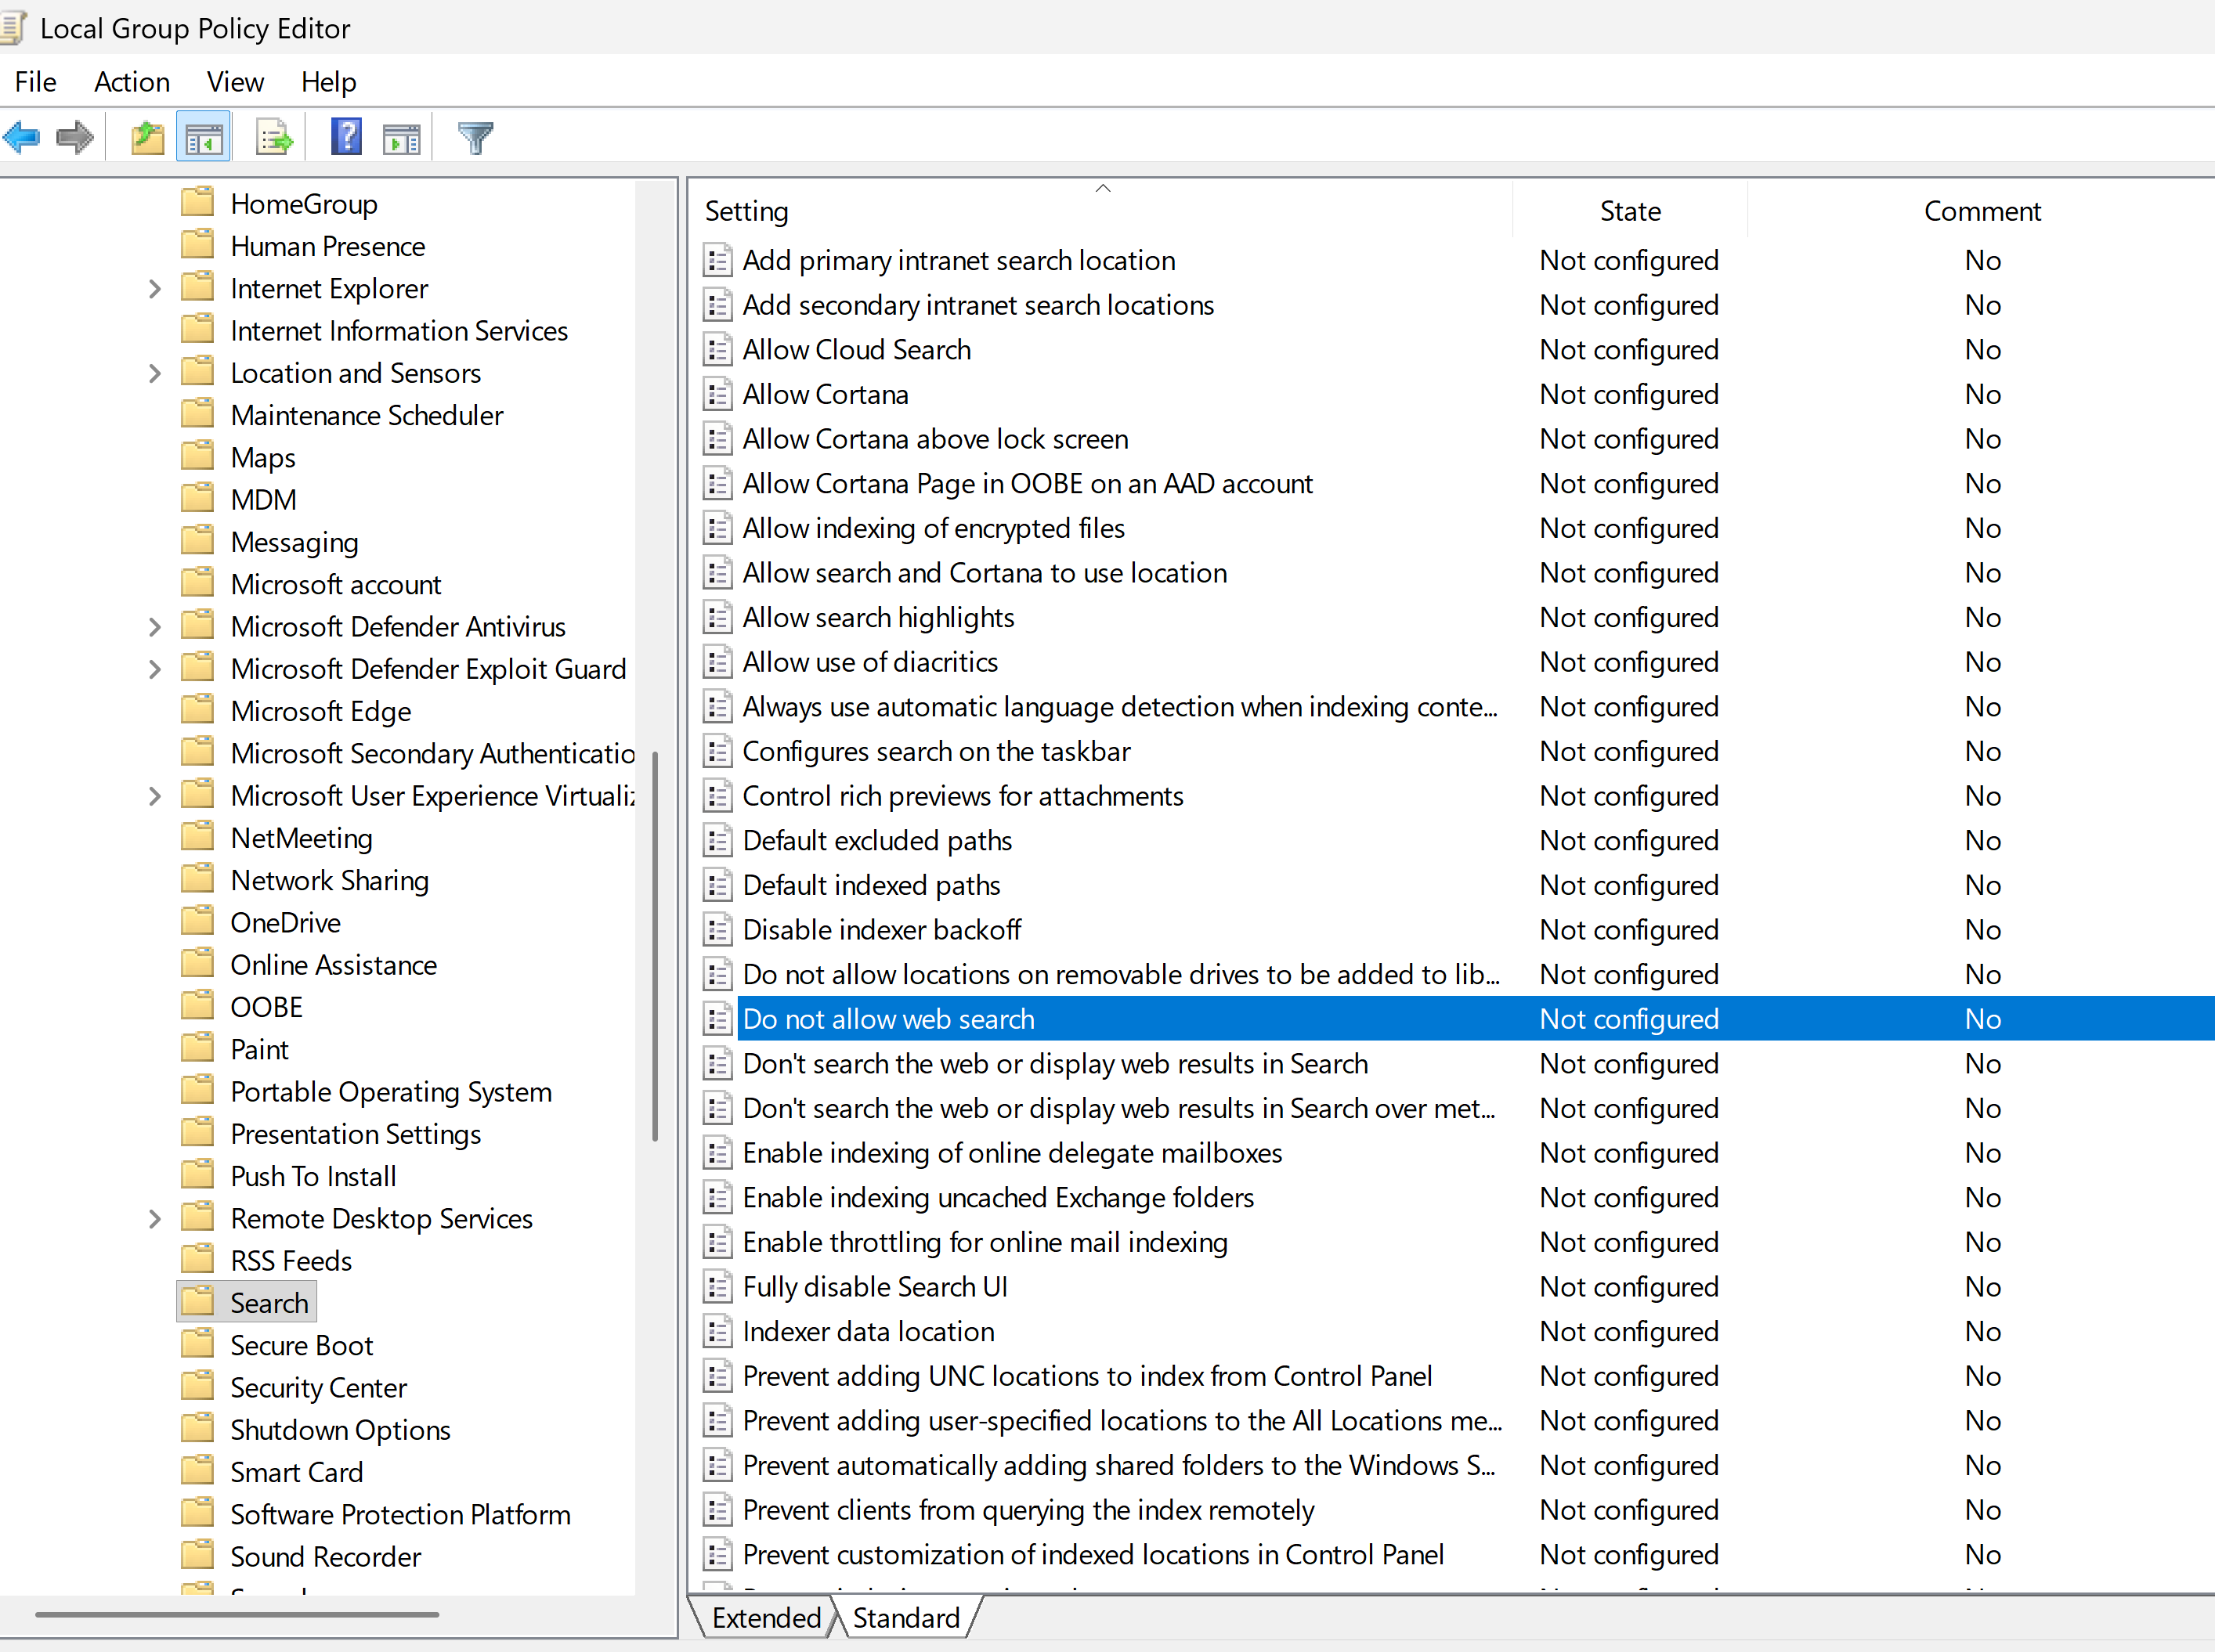This screenshot has height=1652, width=2215.
Task: Go up one level with folder icon
Action: (x=148, y=137)
